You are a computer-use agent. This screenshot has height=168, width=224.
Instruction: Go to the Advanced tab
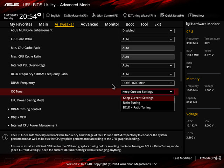[90, 24]
